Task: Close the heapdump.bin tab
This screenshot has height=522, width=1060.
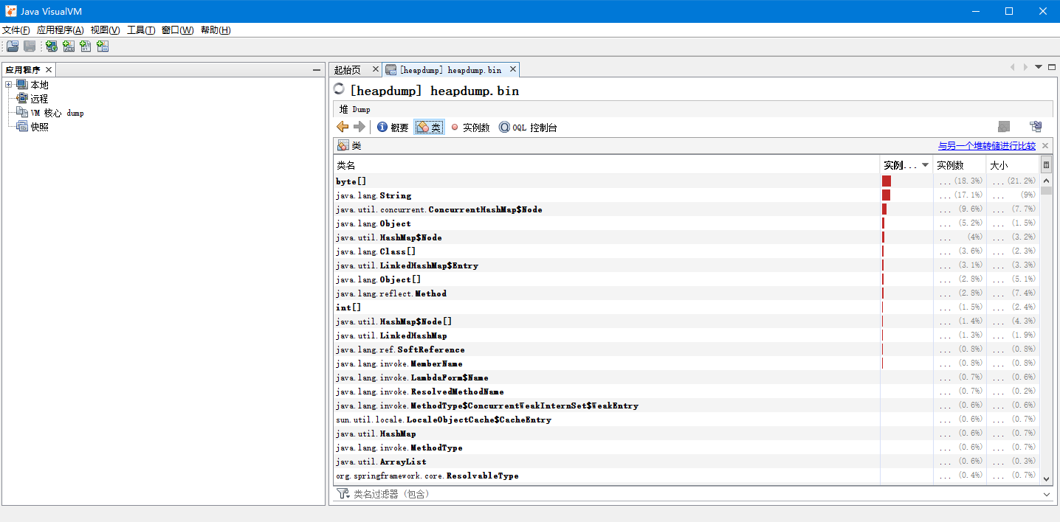Action: pyautogui.click(x=512, y=69)
